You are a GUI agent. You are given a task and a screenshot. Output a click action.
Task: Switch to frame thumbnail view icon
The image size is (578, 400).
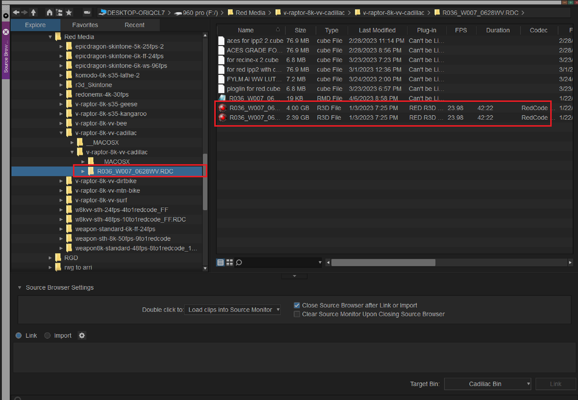point(230,262)
